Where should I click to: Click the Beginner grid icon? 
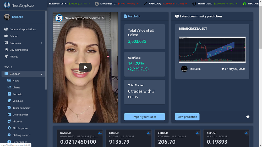click(x=6, y=74)
